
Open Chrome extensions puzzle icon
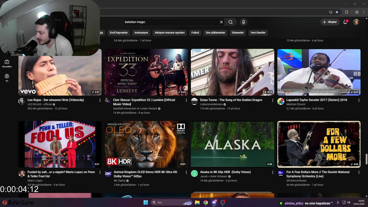[346, 12]
